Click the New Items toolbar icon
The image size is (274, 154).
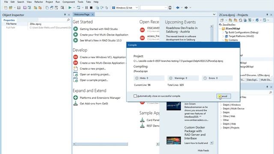[x=6, y=8]
